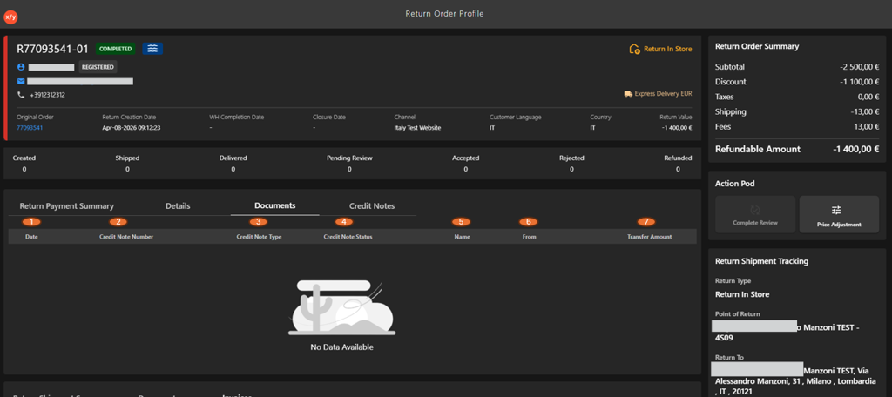Click the Delivered status counter
The height and width of the screenshot is (397, 892).
(233, 163)
